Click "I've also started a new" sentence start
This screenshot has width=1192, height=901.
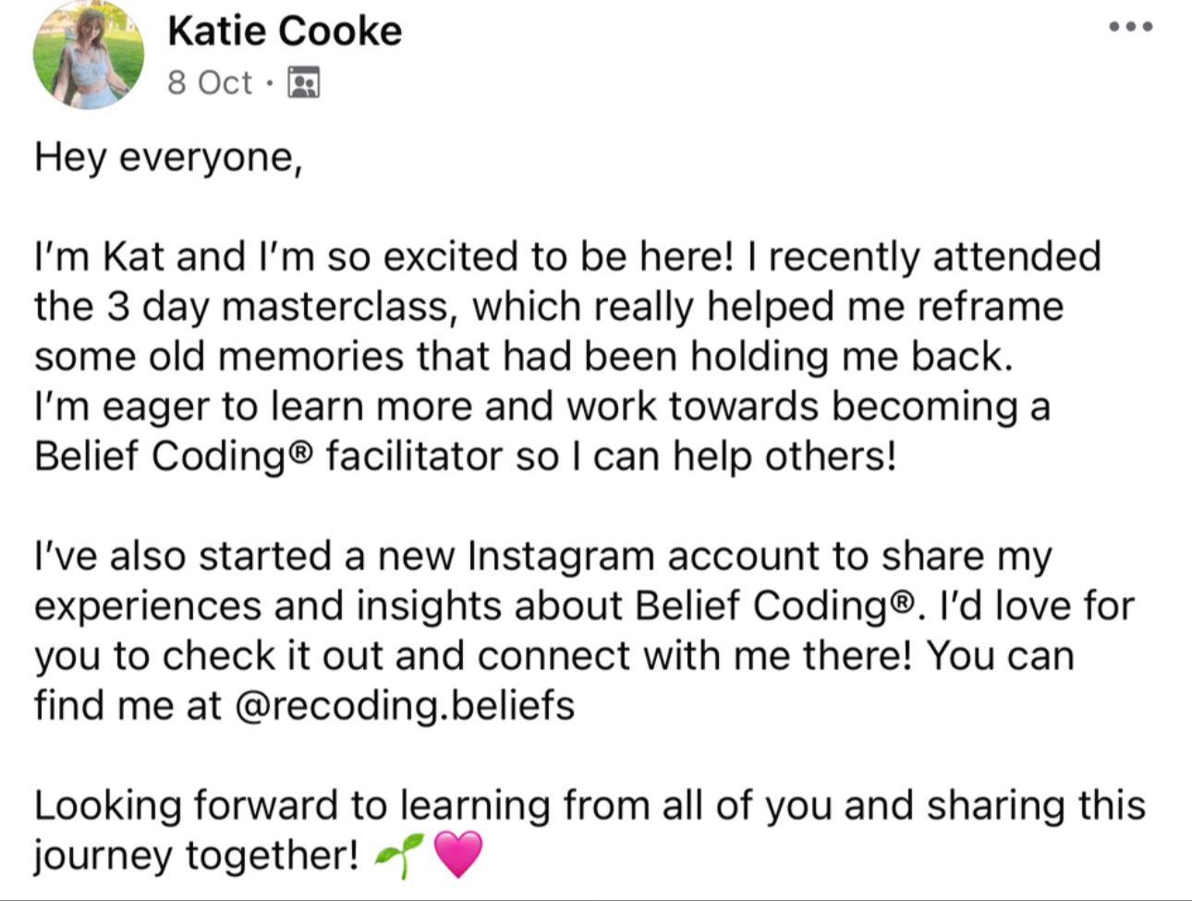pos(245,557)
